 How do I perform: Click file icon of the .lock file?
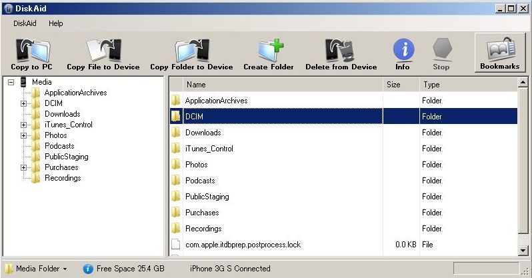click(x=175, y=245)
